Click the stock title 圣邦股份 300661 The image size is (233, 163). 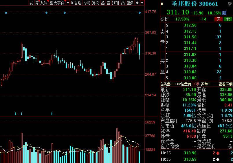coord(195,4)
